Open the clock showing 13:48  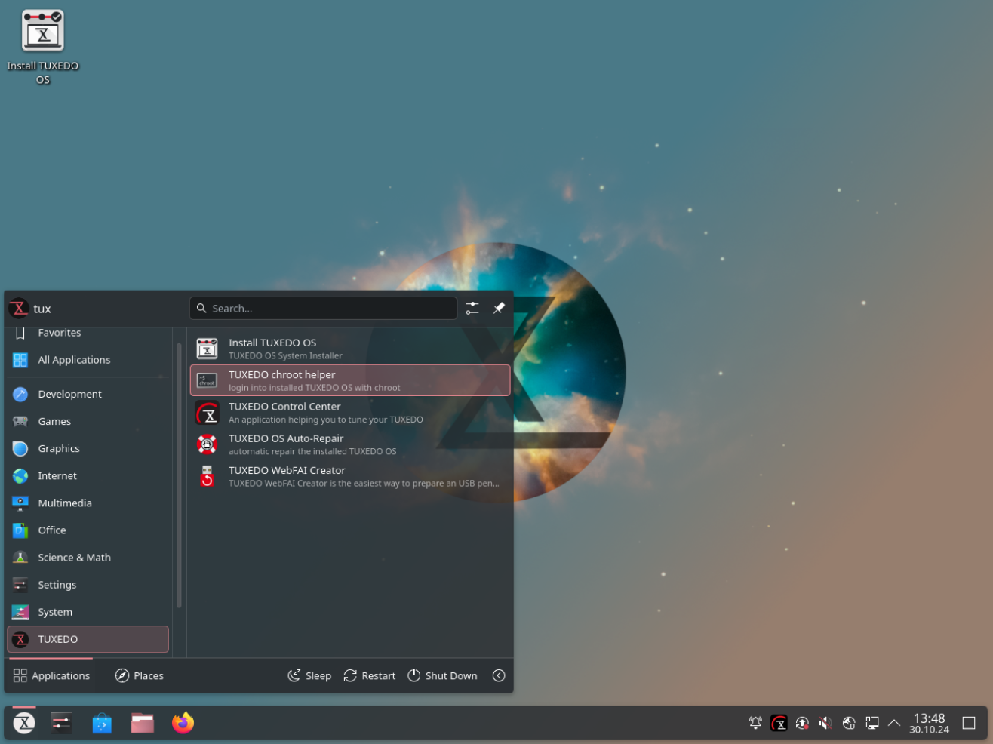pos(929,723)
